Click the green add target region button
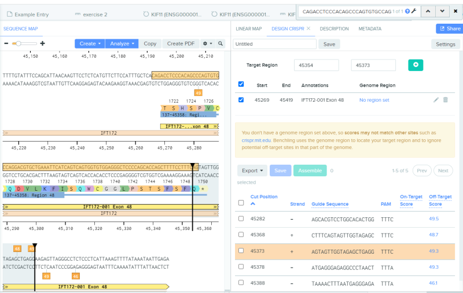463x293 pixels. click(x=416, y=65)
